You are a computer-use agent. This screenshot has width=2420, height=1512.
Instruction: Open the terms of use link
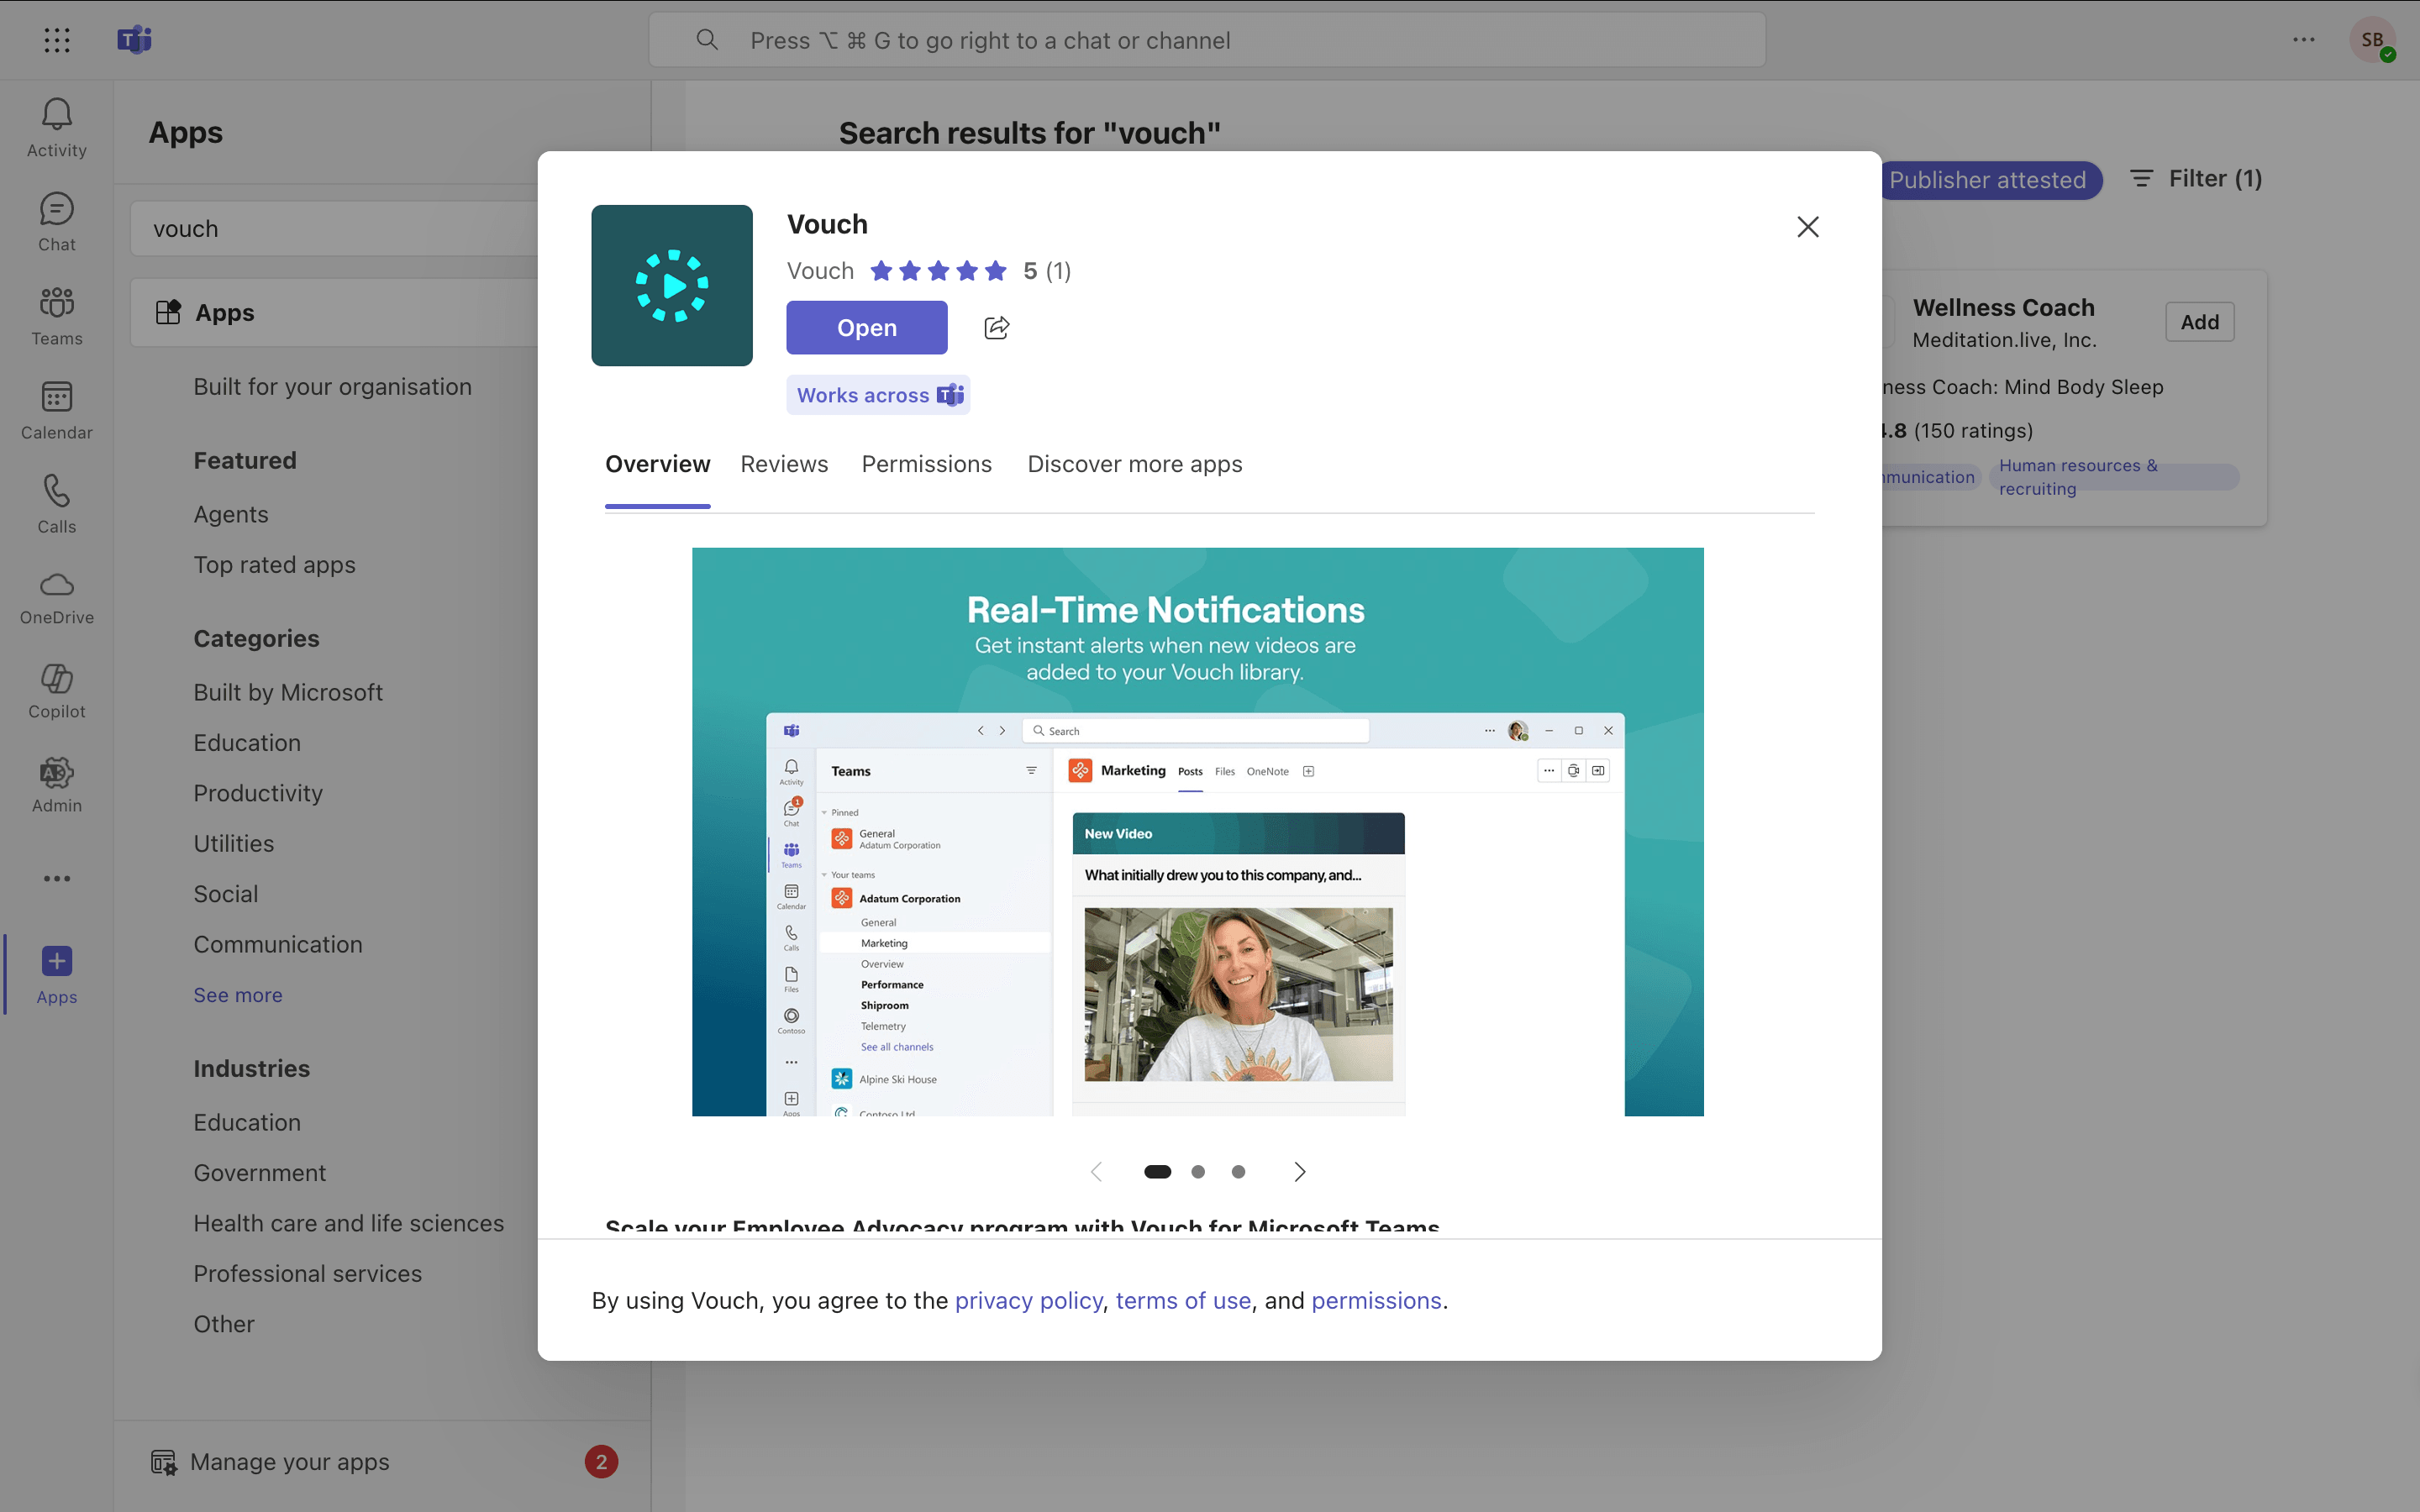1183,1300
